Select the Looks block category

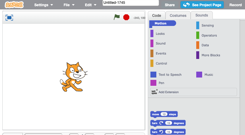[158, 34]
